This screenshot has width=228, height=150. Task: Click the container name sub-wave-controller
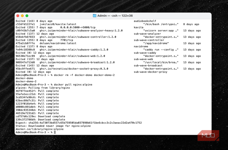click(149, 40)
